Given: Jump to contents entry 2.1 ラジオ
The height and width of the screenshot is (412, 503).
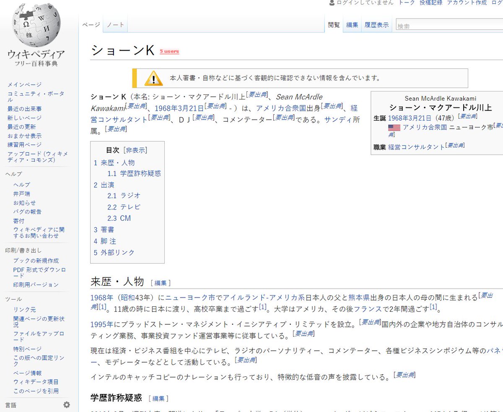Looking at the screenshot, I should [x=124, y=196].
